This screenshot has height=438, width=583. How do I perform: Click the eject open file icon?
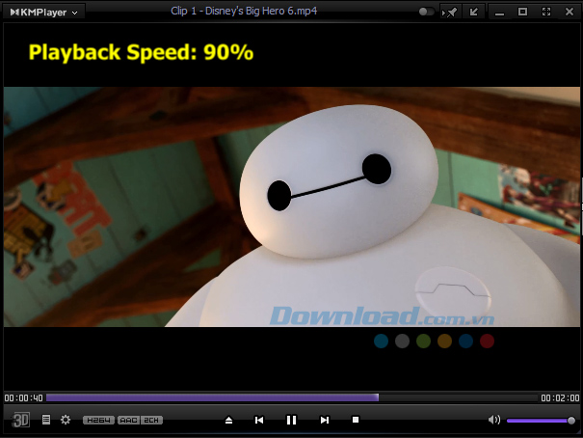tap(228, 420)
